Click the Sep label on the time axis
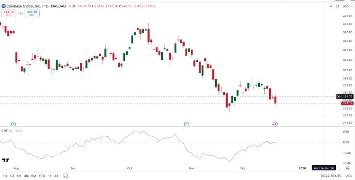355x180 pixels. click(73, 168)
